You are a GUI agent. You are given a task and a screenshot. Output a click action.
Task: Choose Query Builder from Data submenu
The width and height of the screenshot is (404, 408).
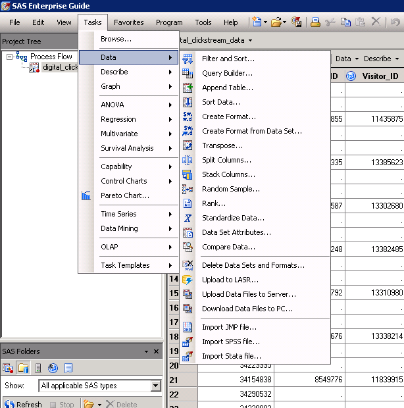coord(227,73)
